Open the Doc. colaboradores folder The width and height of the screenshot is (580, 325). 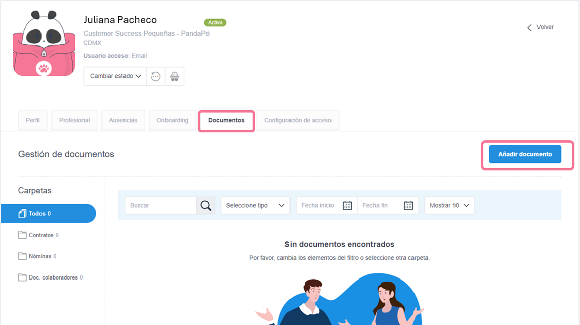click(x=52, y=277)
